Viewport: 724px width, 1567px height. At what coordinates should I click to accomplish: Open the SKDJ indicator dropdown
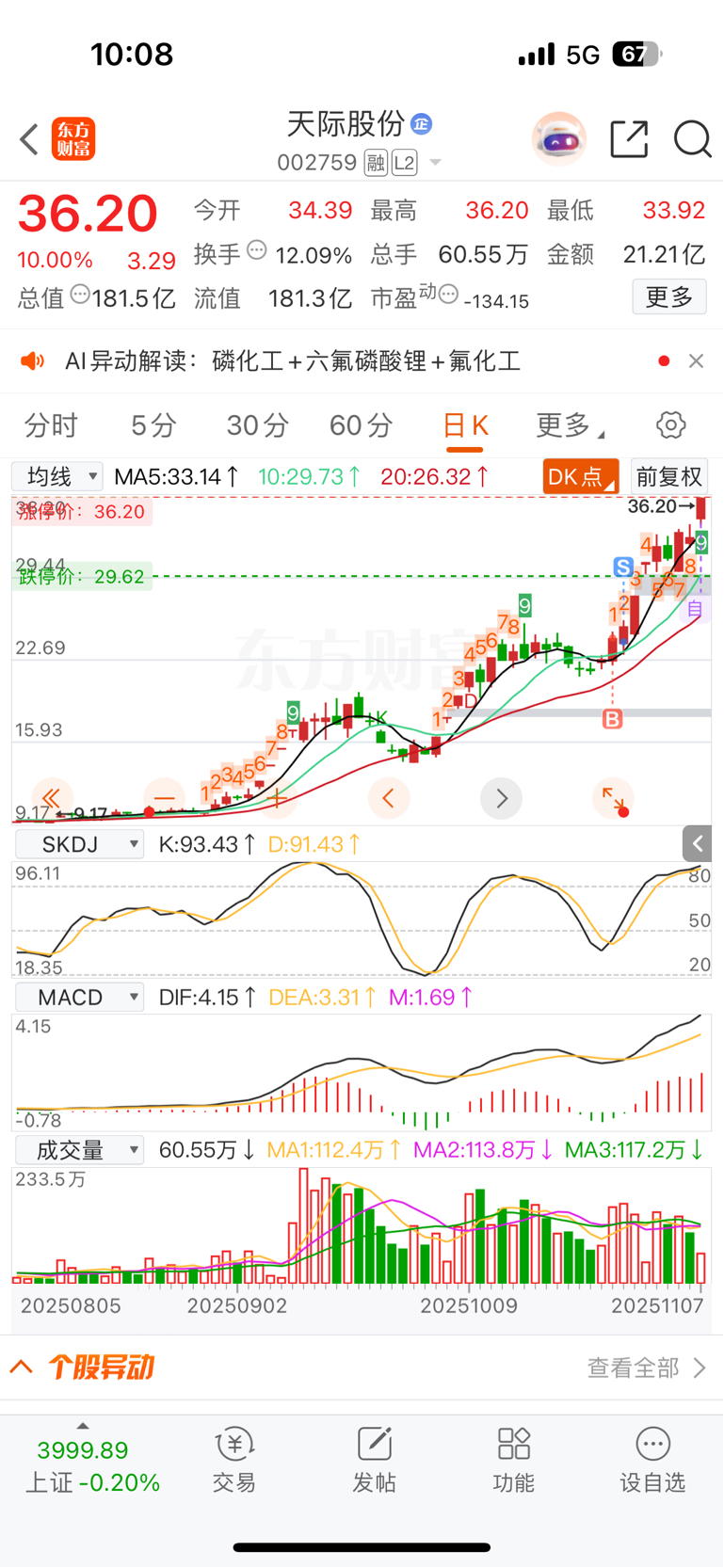point(79,844)
